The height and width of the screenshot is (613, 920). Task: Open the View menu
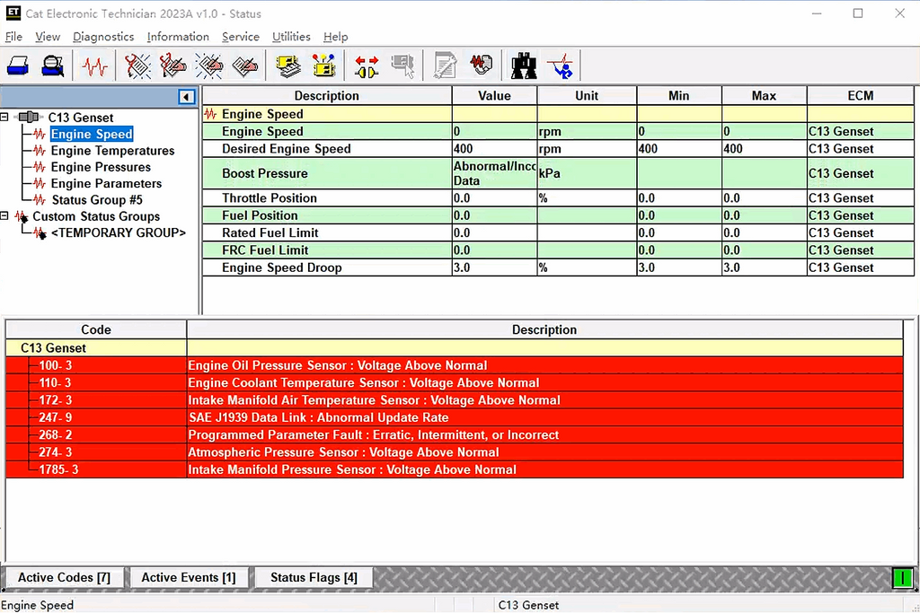pyautogui.click(x=48, y=36)
